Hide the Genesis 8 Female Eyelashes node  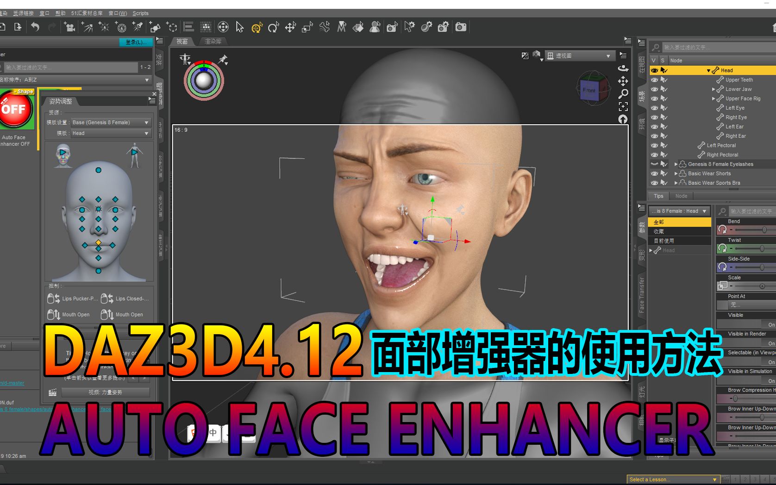coord(654,164)
